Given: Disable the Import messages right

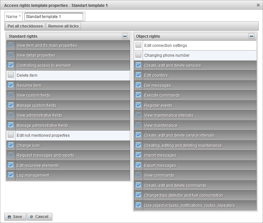Looking at the screenshot, I should 138,155.
